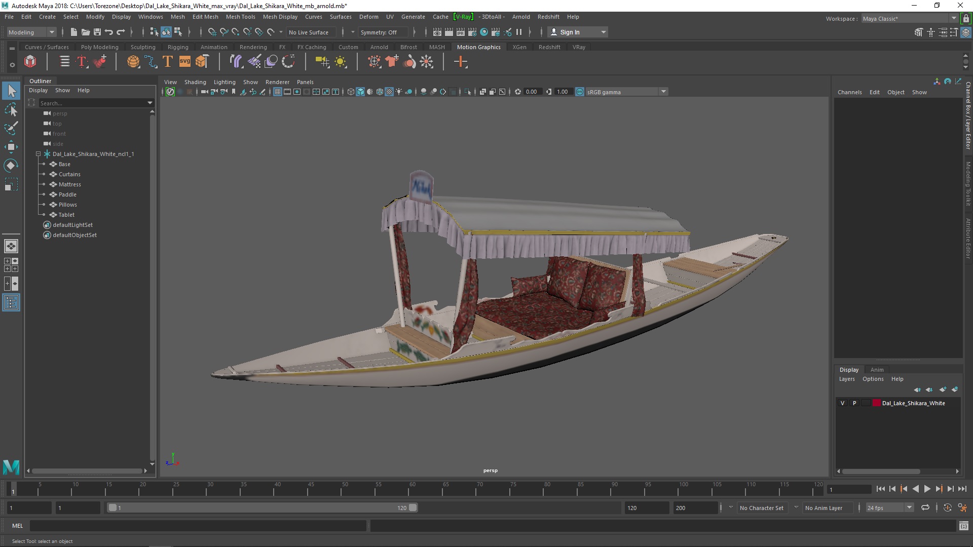
Task: Click the Sign In button
Action: click(x=570, y=32)
